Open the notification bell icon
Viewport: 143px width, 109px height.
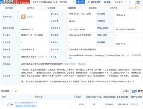(x=130, y=2)
